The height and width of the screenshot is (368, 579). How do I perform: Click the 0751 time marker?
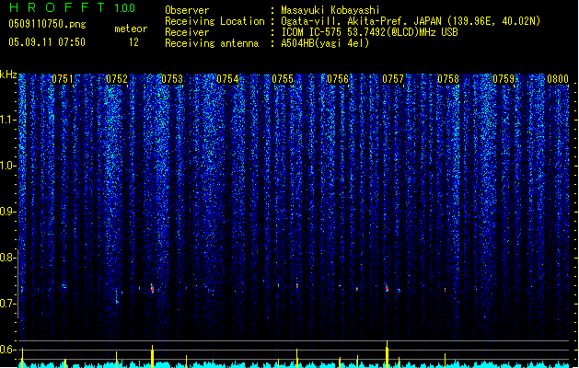coord(62,79)
